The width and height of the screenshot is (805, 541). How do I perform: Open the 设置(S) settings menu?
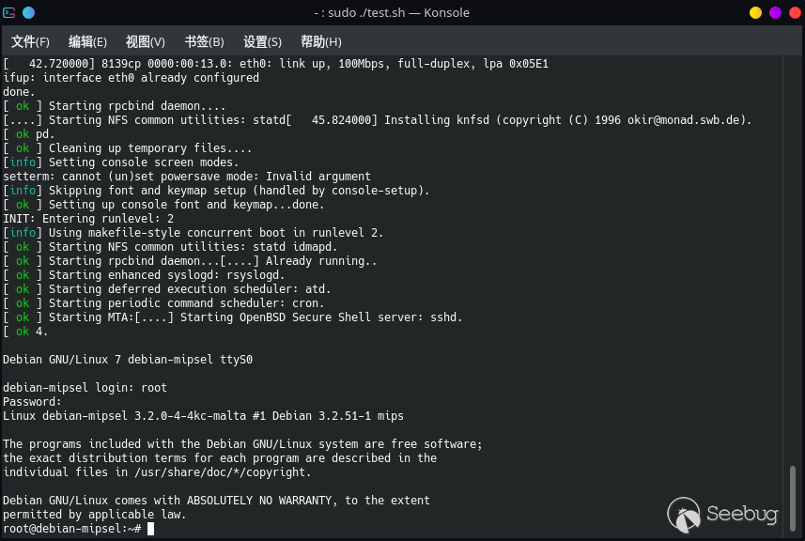262,42
